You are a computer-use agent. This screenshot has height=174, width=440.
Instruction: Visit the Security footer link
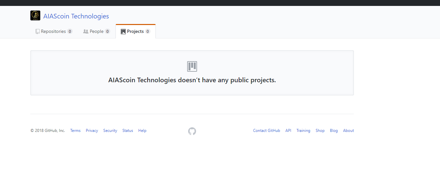click(110, 131)
